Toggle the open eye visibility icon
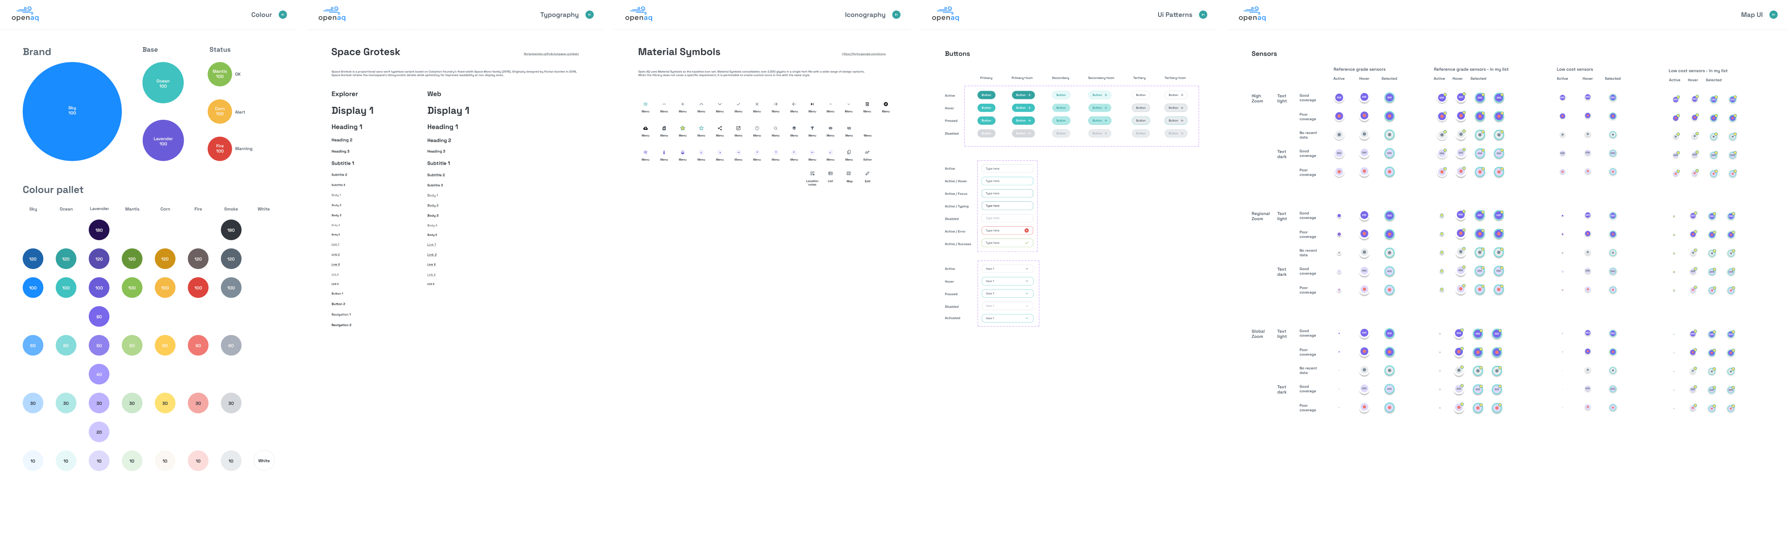The height and width of the screenshot is (554, 1788). [x=830, y=128]
